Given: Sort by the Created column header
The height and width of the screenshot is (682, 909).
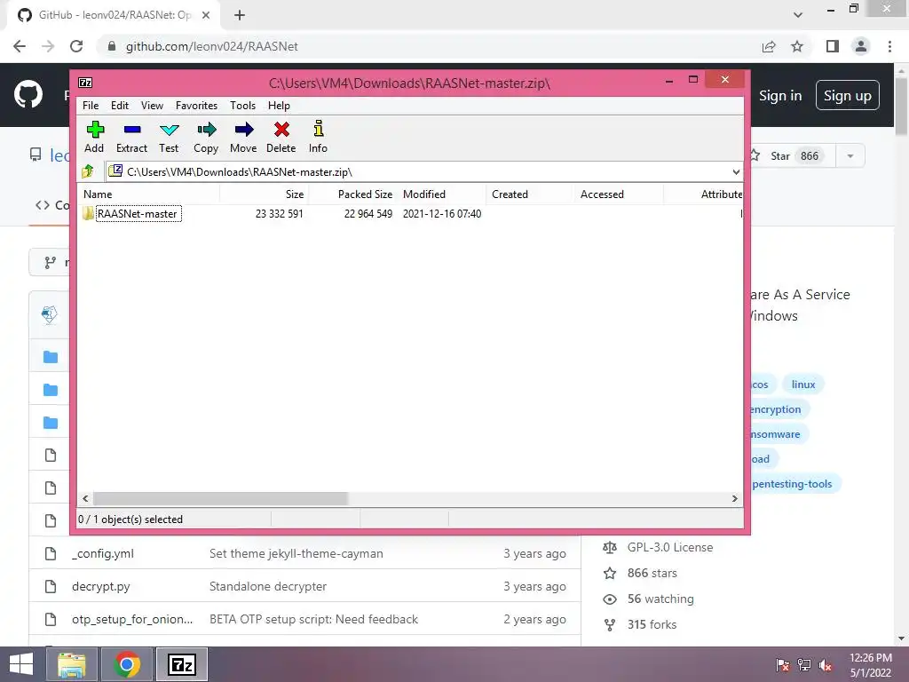Looking at the screenshot, I should click(531, 194).
